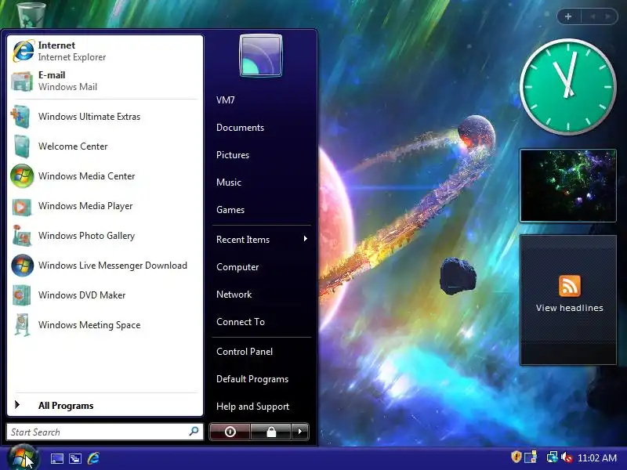Launch Windows DVD Maker icon
The image size is (627, 470).
22,295
